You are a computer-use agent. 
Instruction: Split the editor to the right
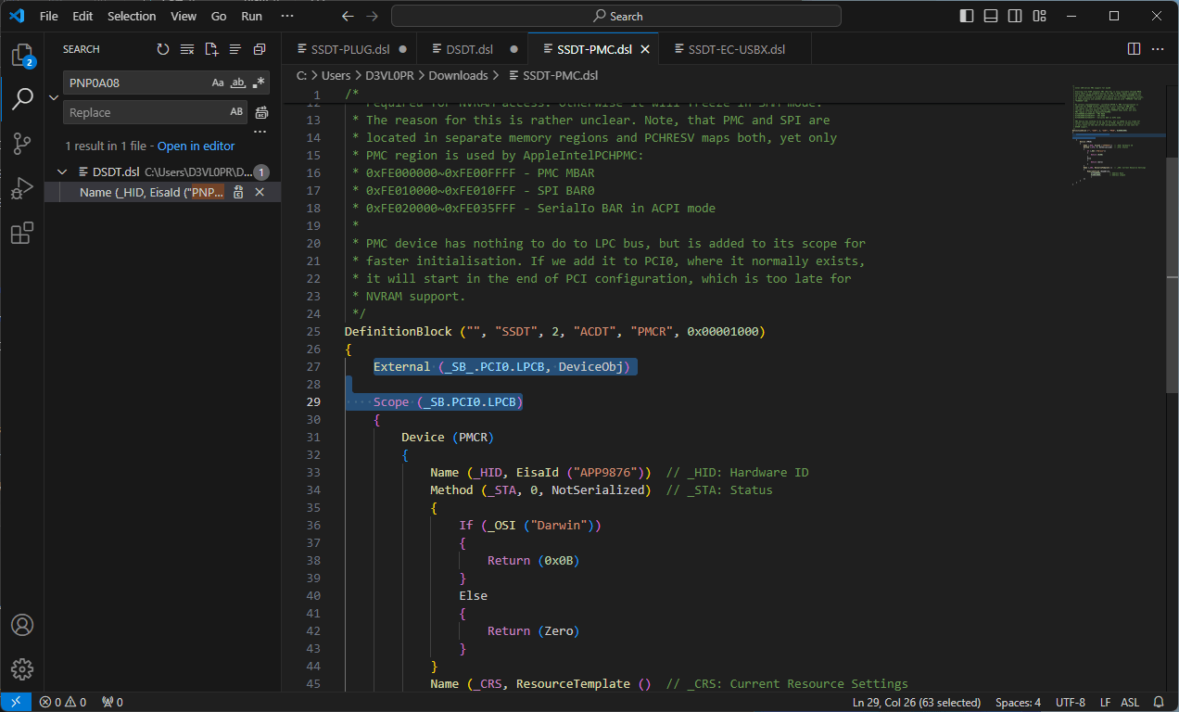click(1134, 49)
